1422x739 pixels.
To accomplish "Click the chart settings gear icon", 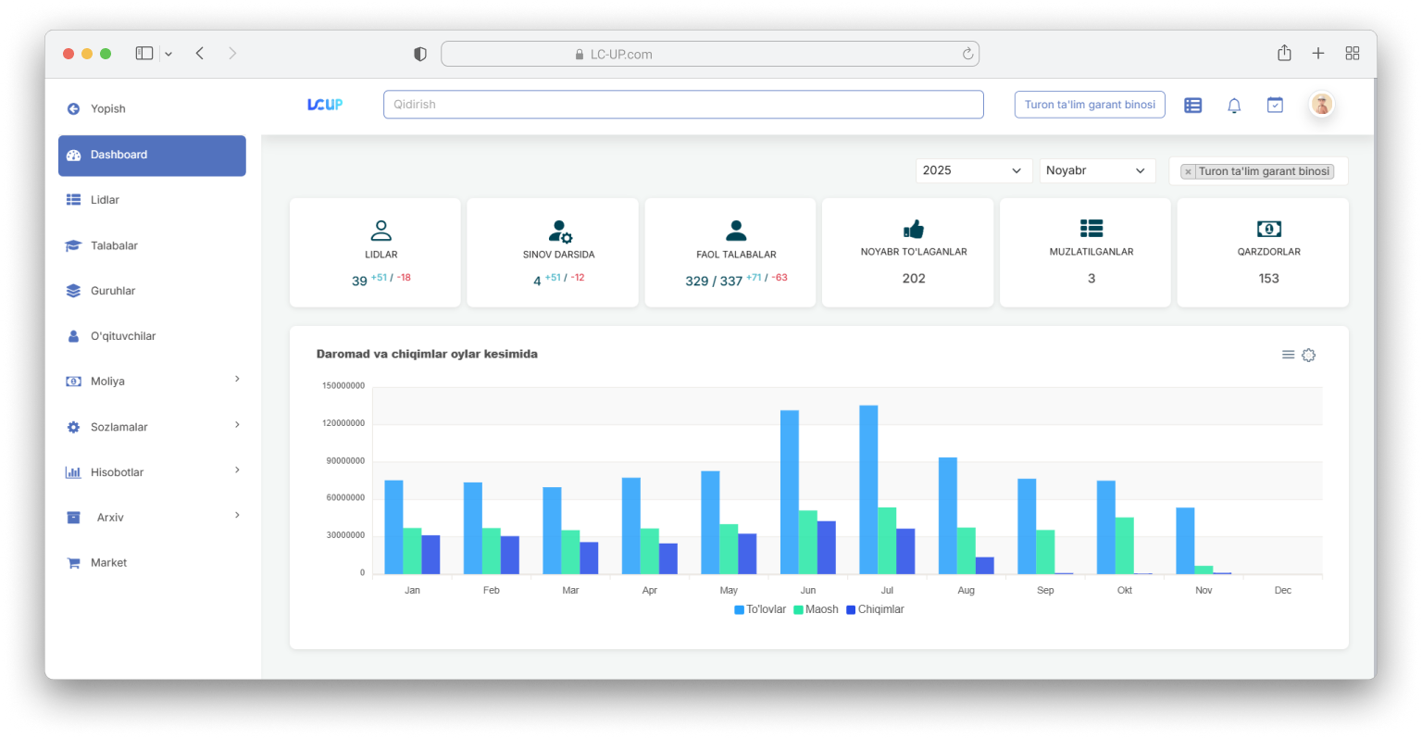I will 1308,355.
